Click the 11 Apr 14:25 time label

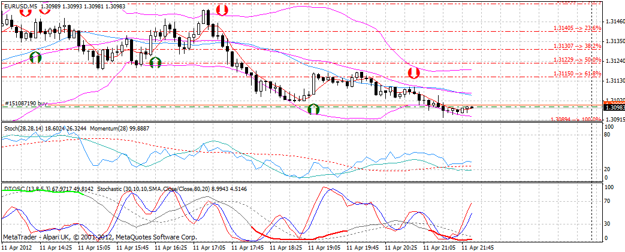point(56,247)
